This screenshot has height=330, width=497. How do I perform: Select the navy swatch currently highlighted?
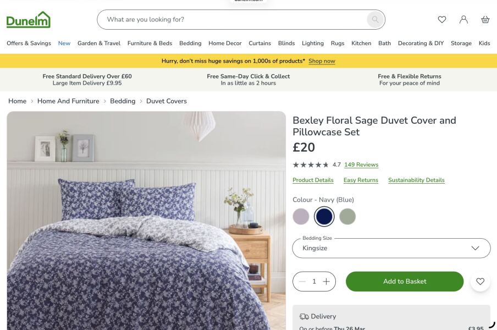[x=324, y=216]
